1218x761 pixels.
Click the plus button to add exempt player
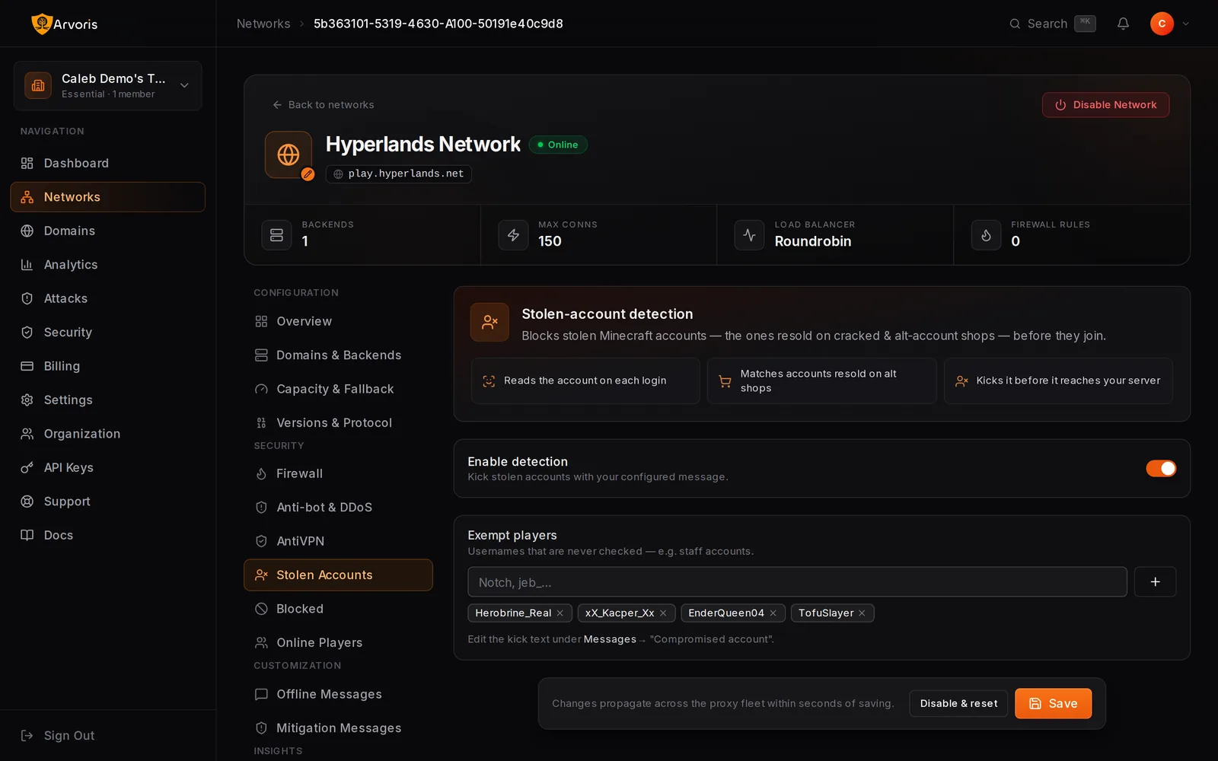(1155, 581)
